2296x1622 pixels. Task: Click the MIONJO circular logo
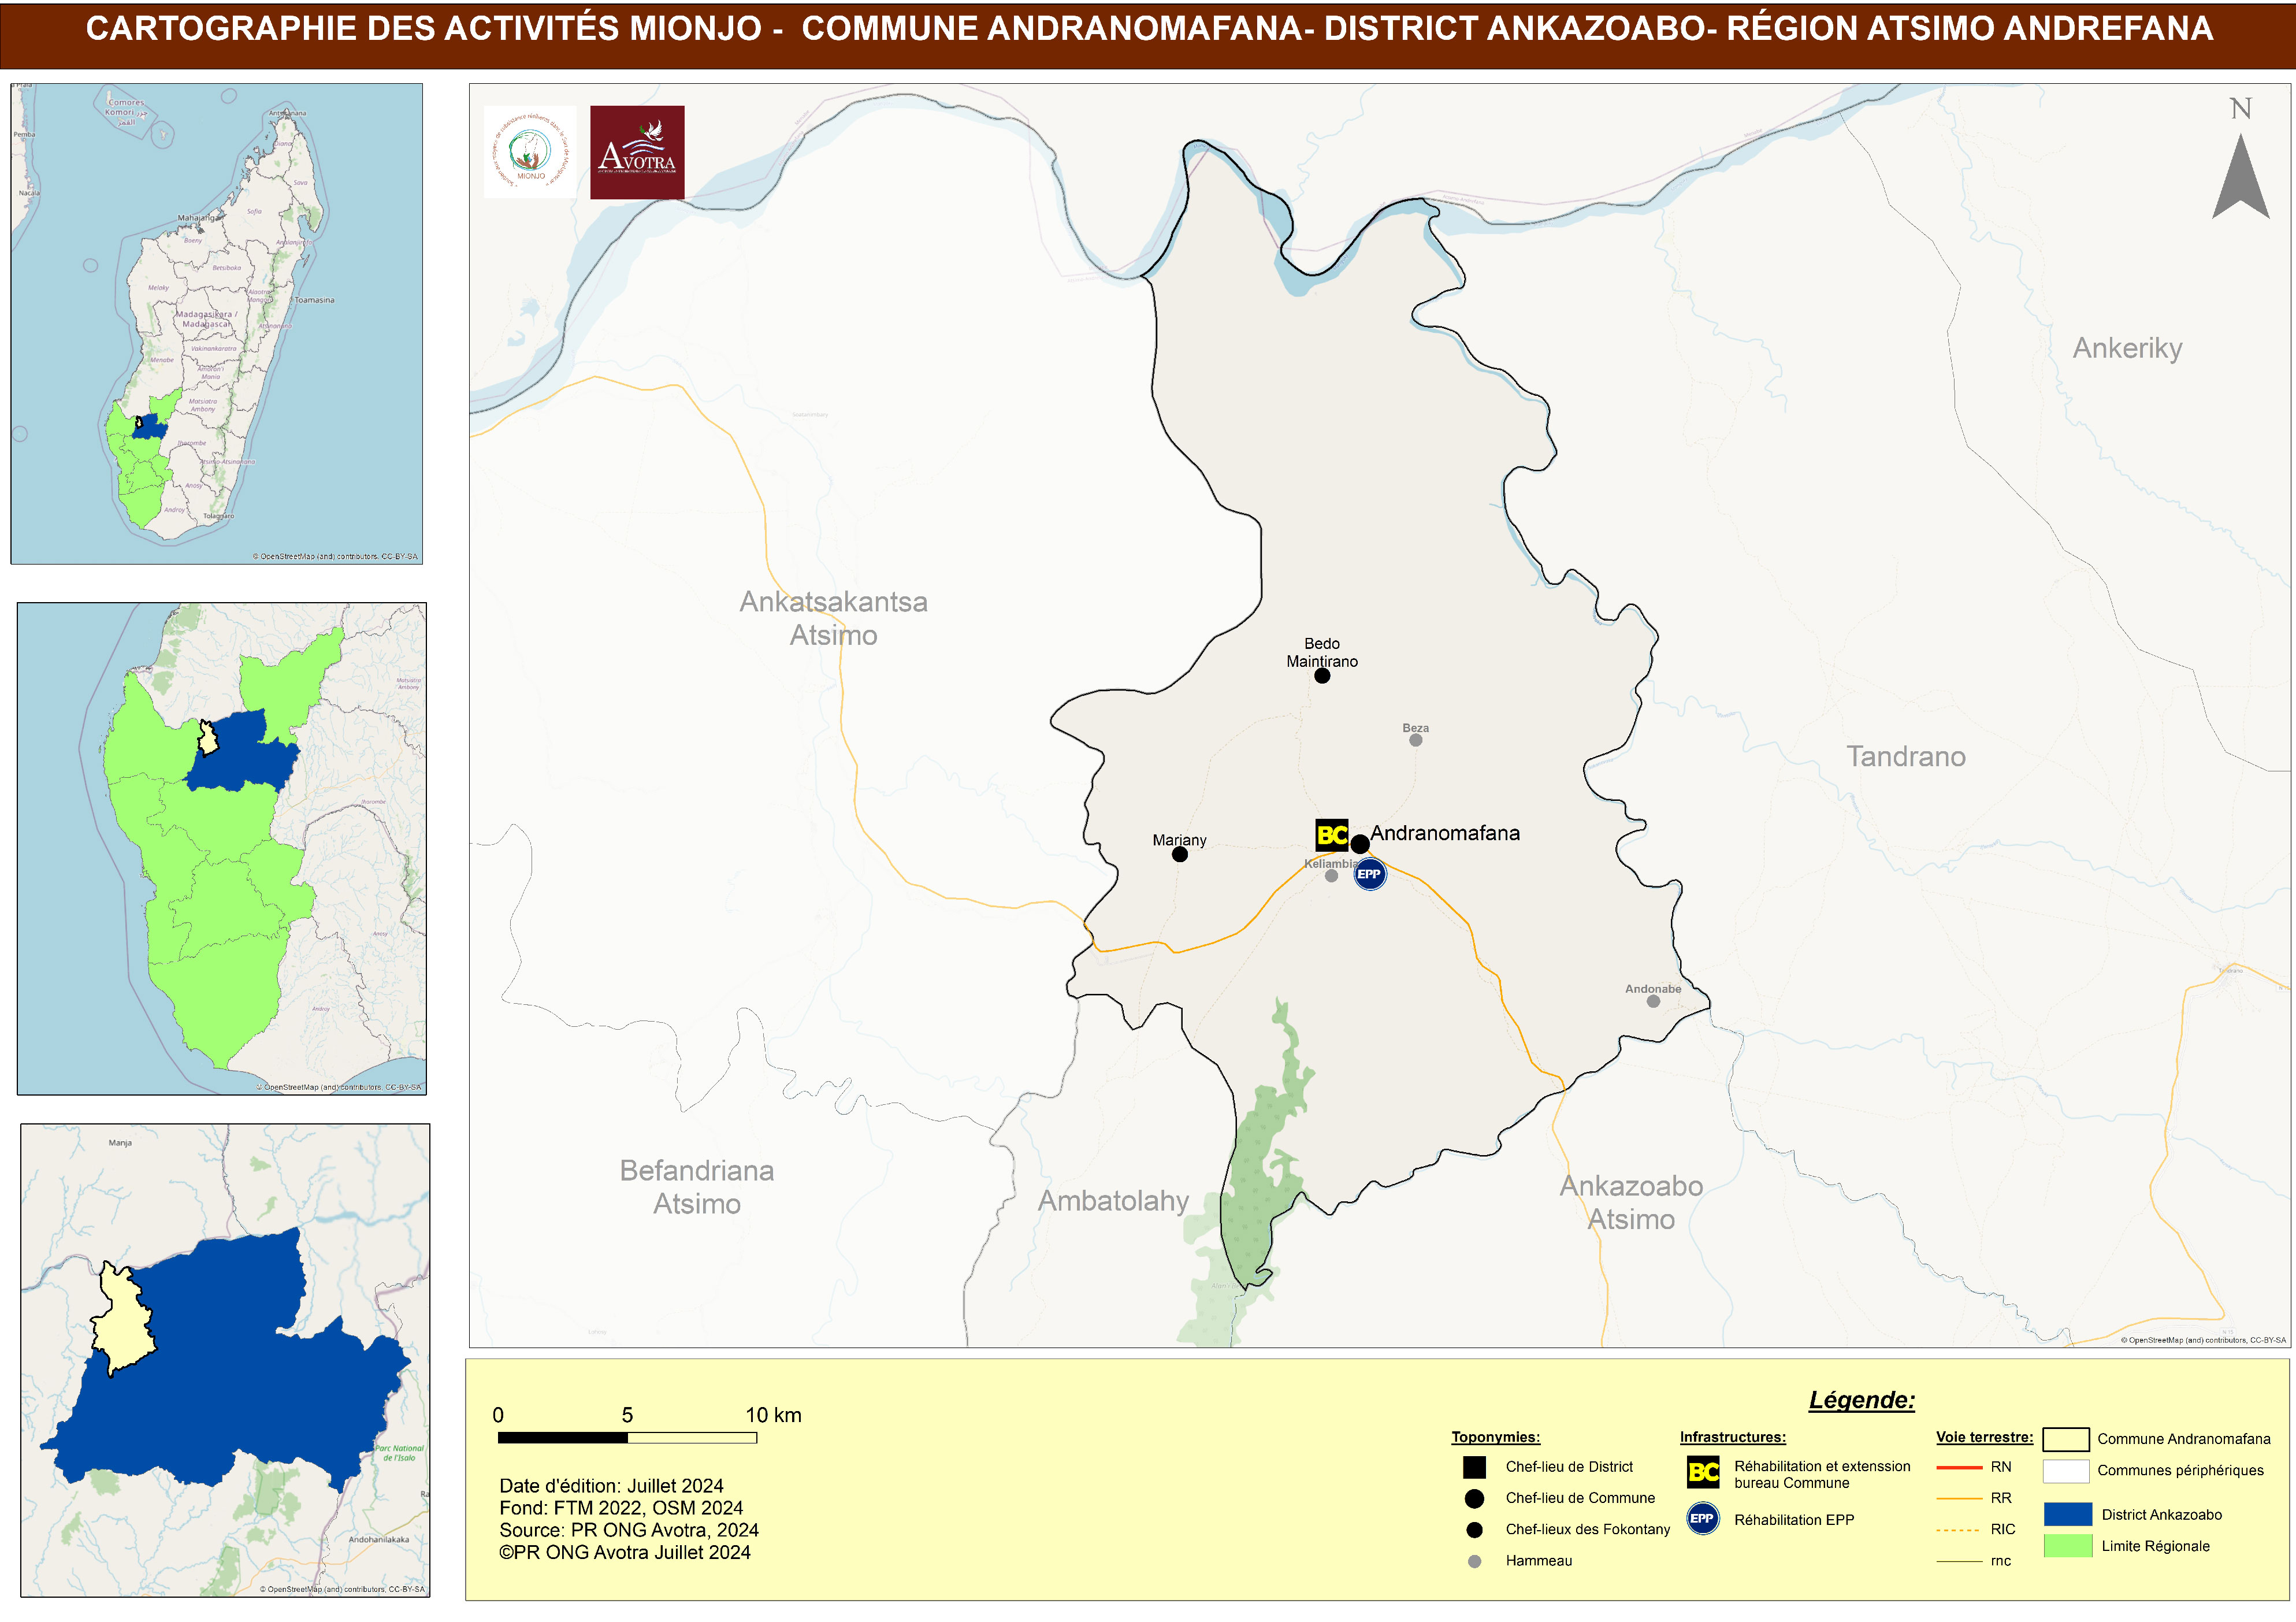click(530, 152)
